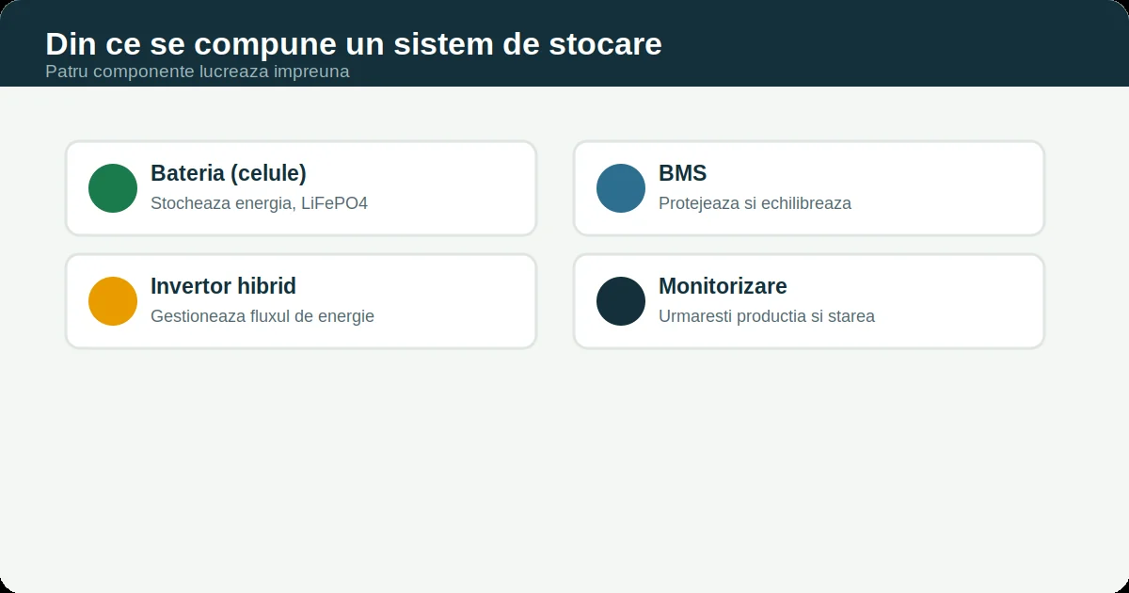This screenshot has height=593, width=1129.
Task: Click the subtitle 'Patru componente lucreaza impreuna'
Action: [x=198, y=72]
